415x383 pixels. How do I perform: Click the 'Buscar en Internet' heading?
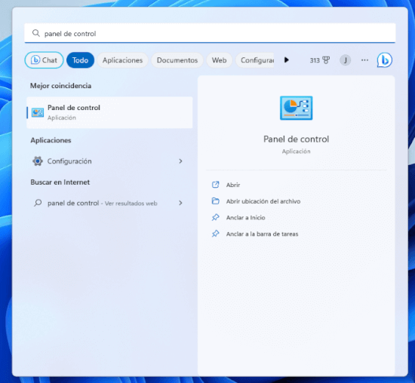(x=60, y=182)
